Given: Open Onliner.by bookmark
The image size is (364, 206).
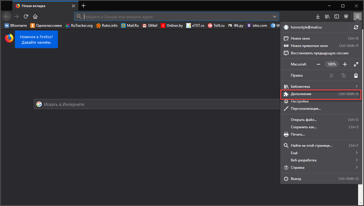Looking at the screenshot, I should coord(172,26).
